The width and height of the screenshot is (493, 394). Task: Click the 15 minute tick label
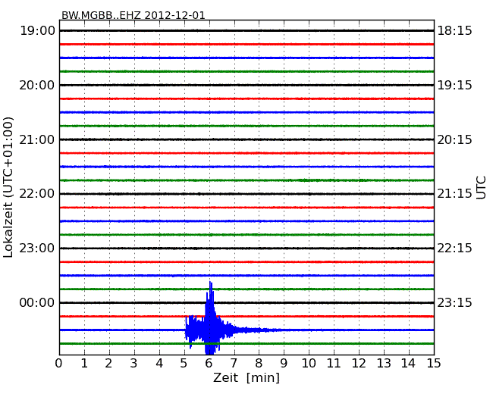coord(434,363)
